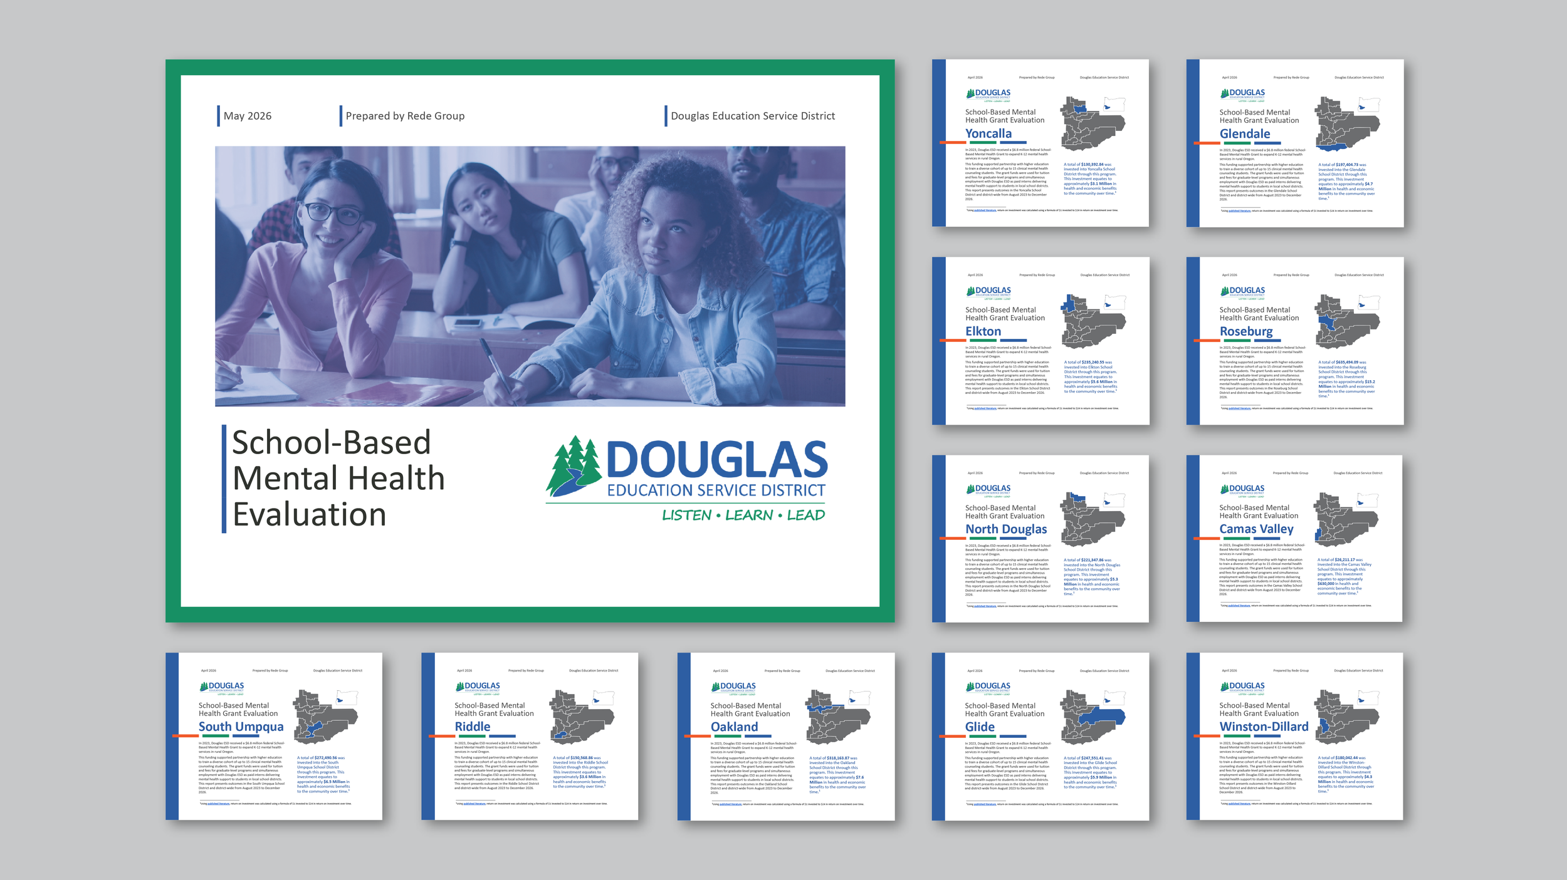Screen dimensions: 1567x880
Task: Click the "North Douglas" district heading
Action: (1006, 529)
